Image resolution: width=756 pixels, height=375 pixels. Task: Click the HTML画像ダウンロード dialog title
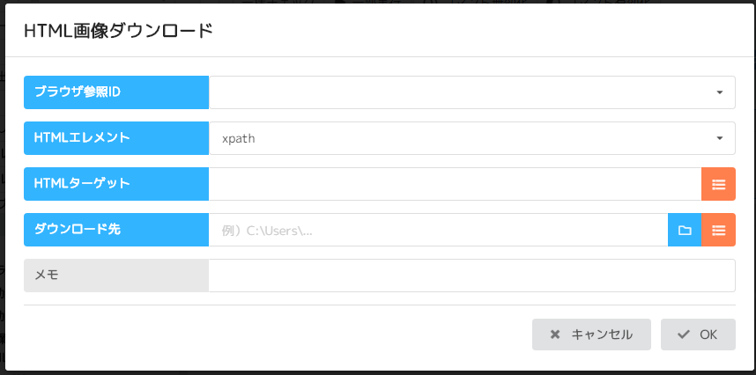point(118,31)
